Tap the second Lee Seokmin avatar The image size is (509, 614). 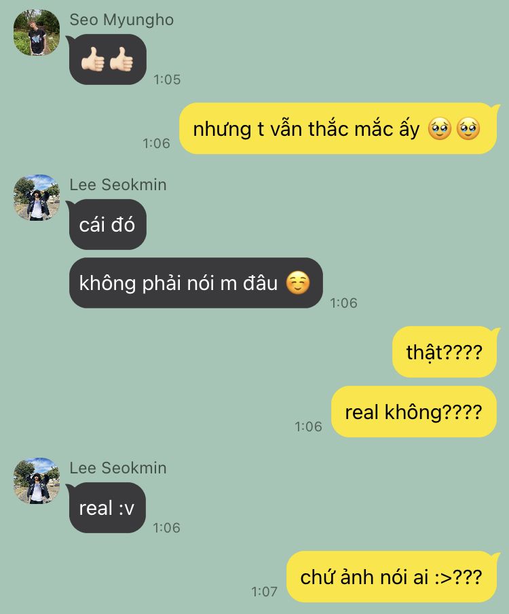37,480
